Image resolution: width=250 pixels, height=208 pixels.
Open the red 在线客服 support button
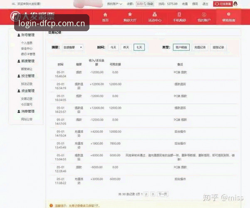click(x=223, y=4)
